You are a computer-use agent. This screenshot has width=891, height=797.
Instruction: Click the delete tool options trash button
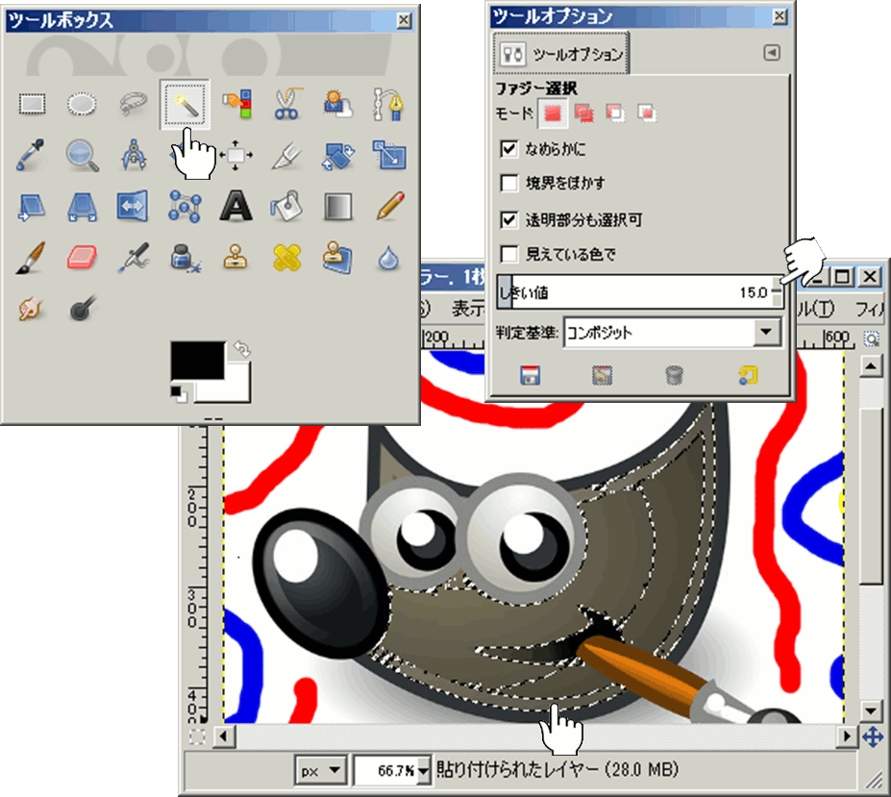674,375
